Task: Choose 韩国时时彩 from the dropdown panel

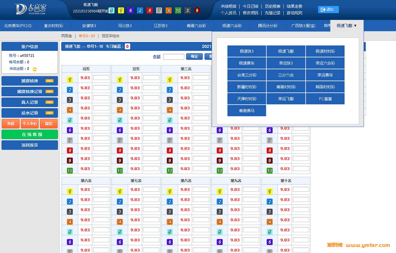Action: tap(325, 87)
